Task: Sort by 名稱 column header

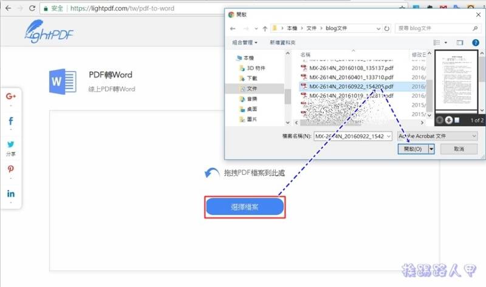Action: point(306,55)
